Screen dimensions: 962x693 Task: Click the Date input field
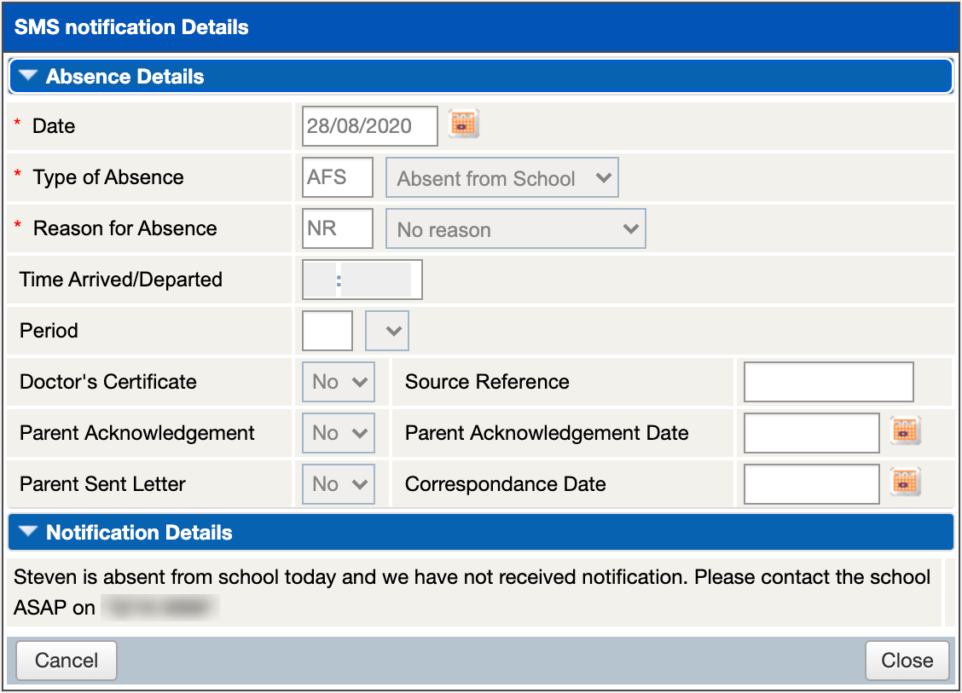click(369, 126)
